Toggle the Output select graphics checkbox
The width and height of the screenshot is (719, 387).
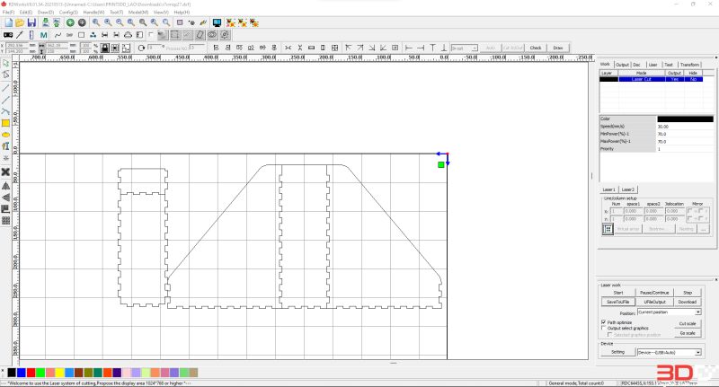point(603,329)
